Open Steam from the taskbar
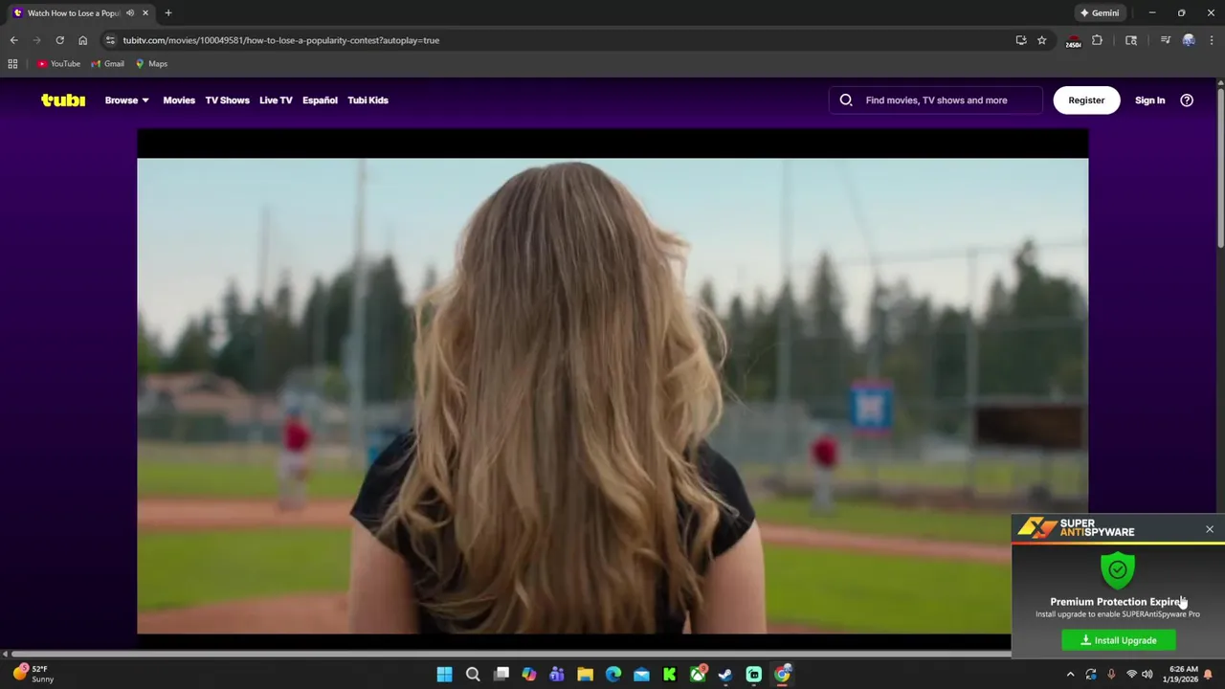This screenshot has width=1225, height=689. (725, 675)
